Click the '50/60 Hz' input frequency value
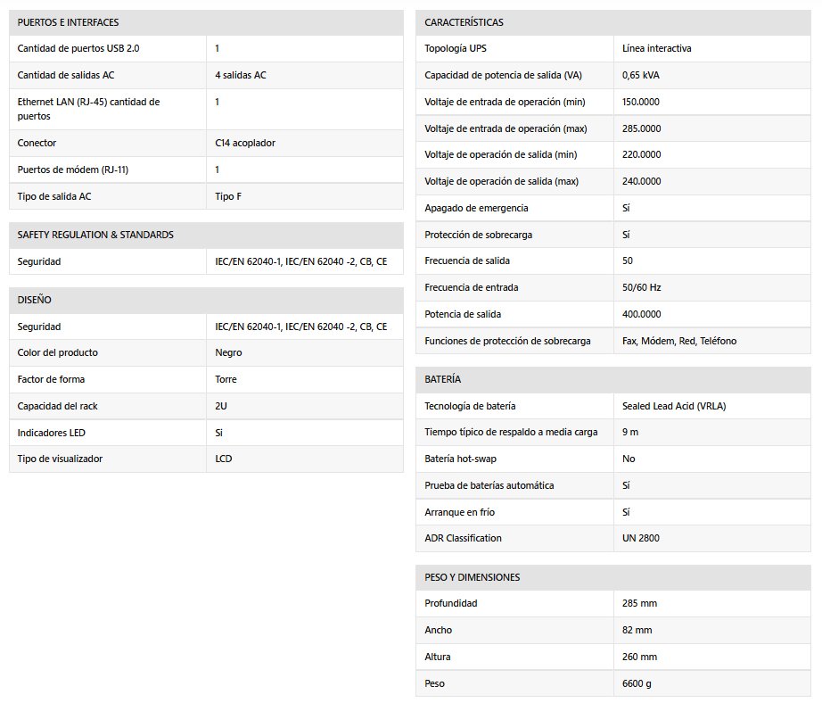This screenshot has width=822, height=703. [x=641, y=287]
